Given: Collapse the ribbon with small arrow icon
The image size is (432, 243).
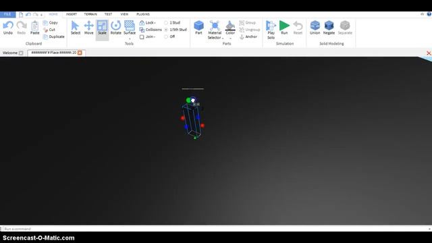Looking at the screenshot, I should (x=422, y=14).
